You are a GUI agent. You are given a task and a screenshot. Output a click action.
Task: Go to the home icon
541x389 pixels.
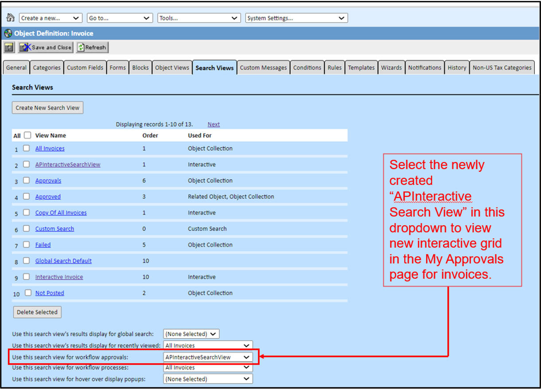pyautogui.click(x=10, y=18)
